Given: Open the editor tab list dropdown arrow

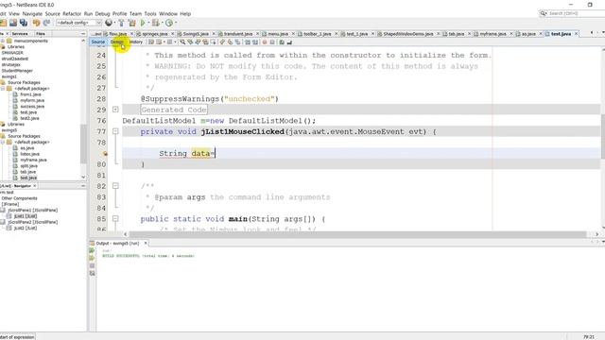Looking at the screenshot, I should click(x=603, y=33).
